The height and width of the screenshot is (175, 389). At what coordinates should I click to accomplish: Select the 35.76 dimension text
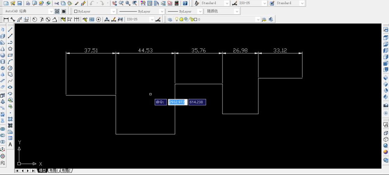click(199, 50)
